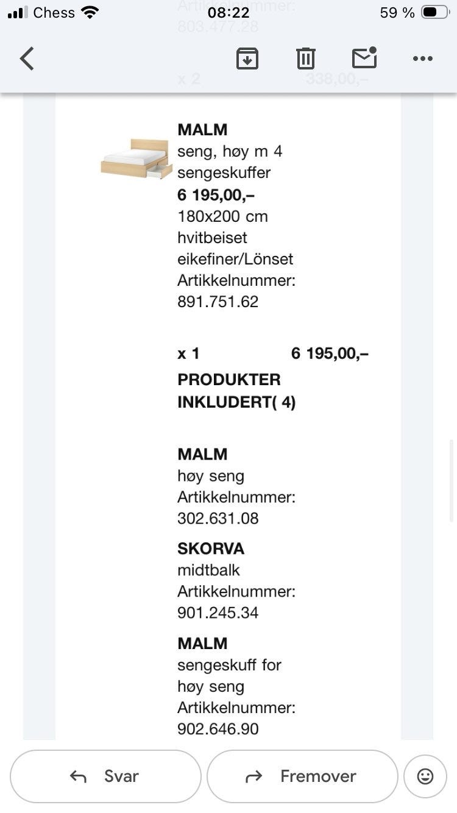Tap the cellular signal bars icon

point(18,13)
